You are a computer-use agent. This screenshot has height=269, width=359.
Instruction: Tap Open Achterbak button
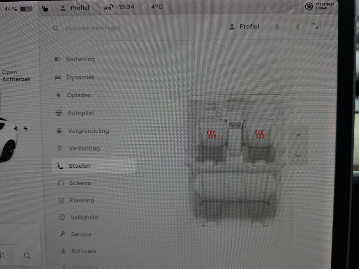16,76
